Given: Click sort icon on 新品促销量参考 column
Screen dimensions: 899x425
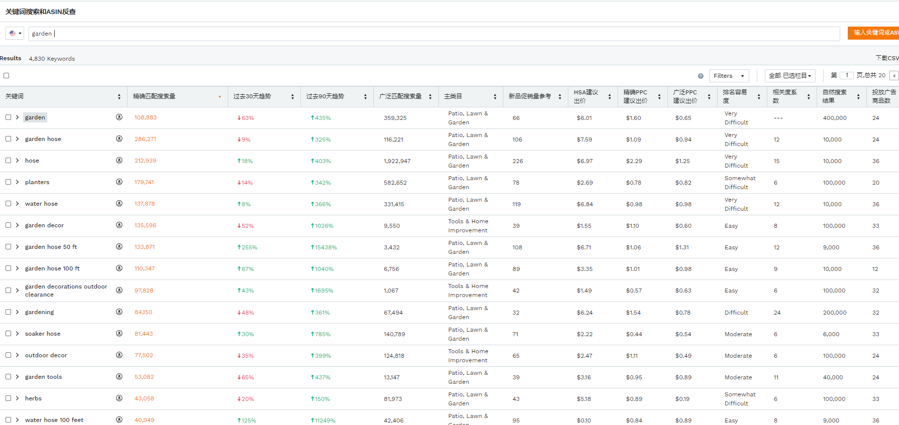Looking at the screenshot, I should [560, 97].
